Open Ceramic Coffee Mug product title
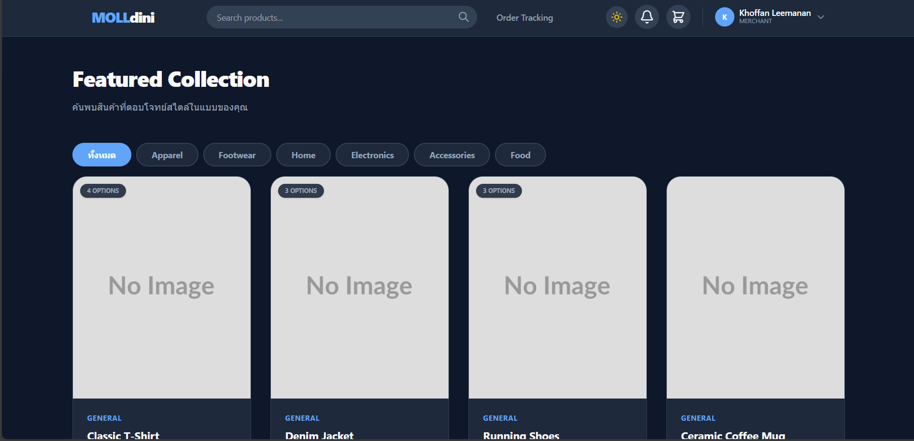 732,435
